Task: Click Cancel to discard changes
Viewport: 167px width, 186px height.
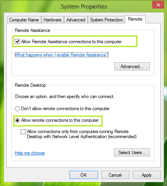Action: (115, 175)
